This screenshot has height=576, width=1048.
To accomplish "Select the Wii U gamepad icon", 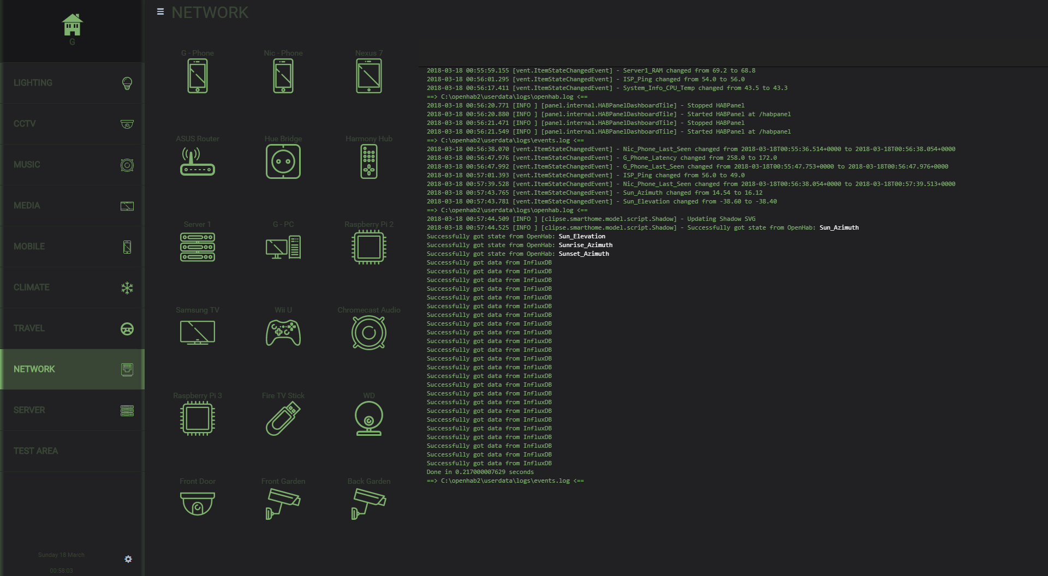I will pyautogui.click(x=283, y=333).
